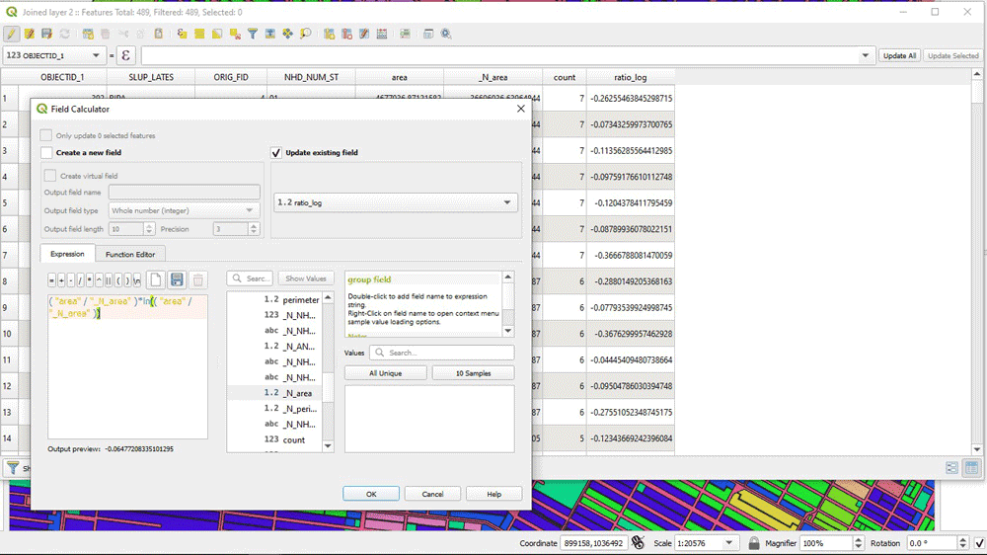Screen dimensions: 987x555
Task: Click inside the expression text editor
Action: (127, 366)
